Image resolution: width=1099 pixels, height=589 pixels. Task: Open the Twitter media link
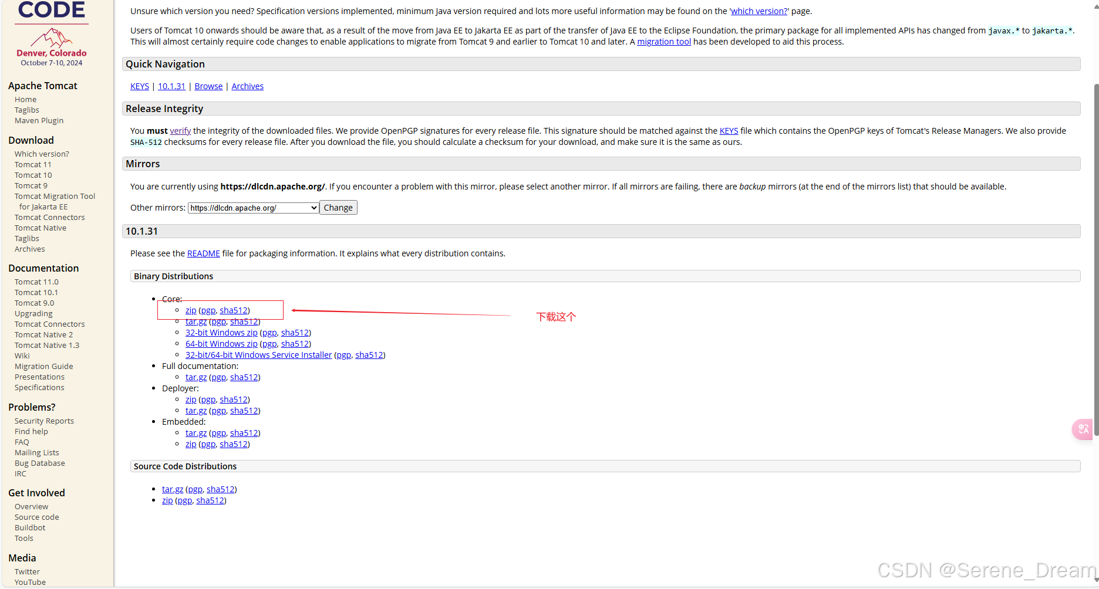click(27, 572)
